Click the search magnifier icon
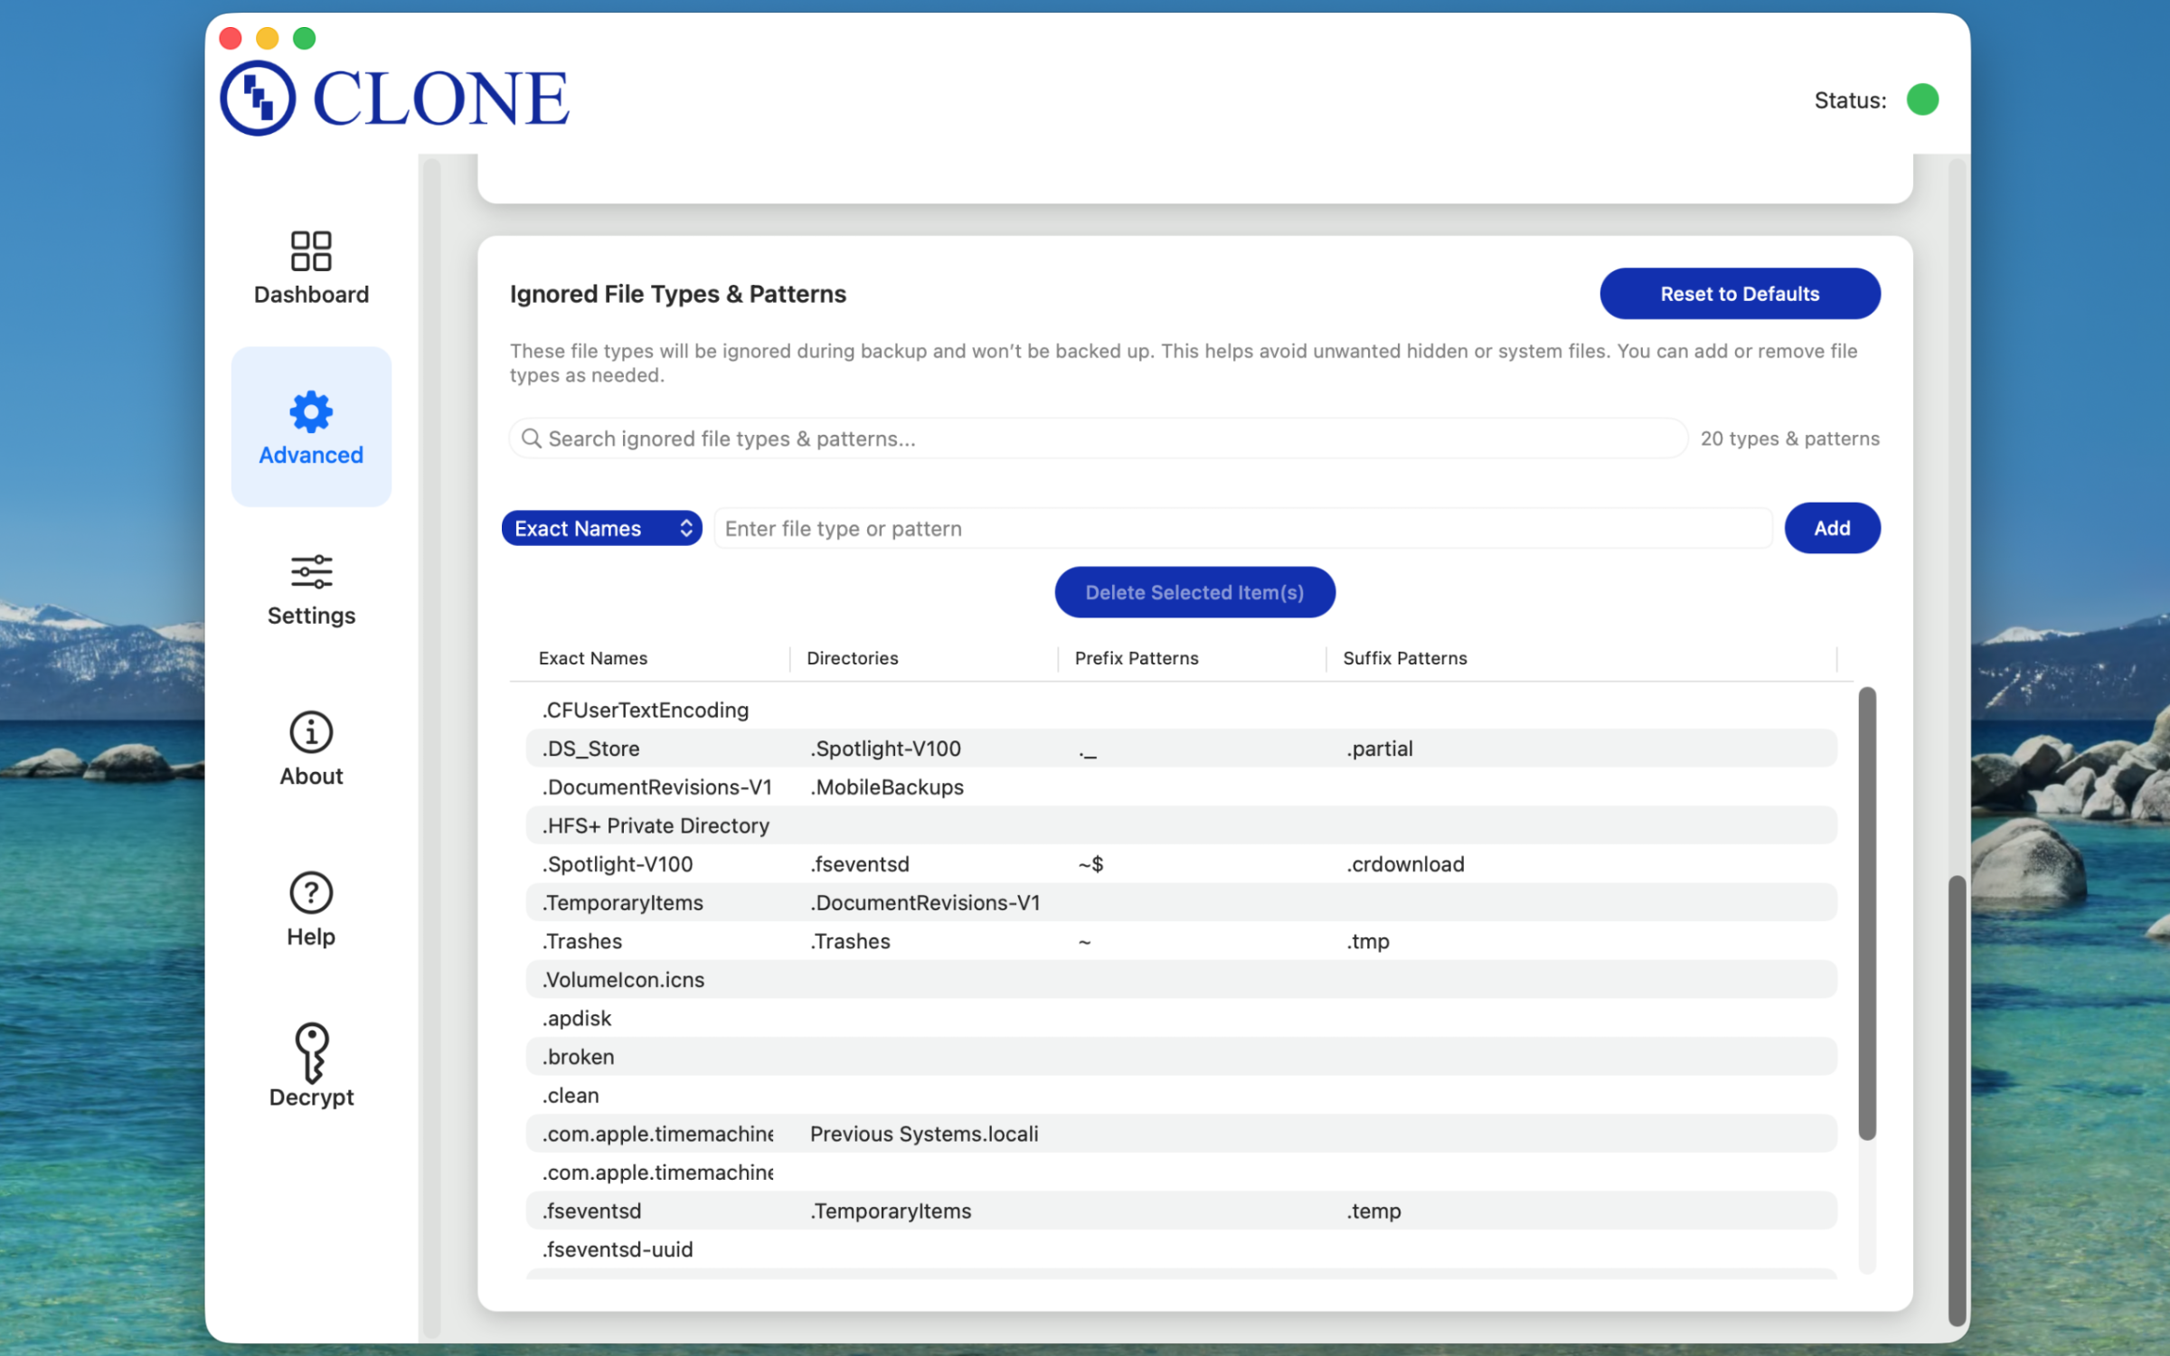 [x=531, y=438]
